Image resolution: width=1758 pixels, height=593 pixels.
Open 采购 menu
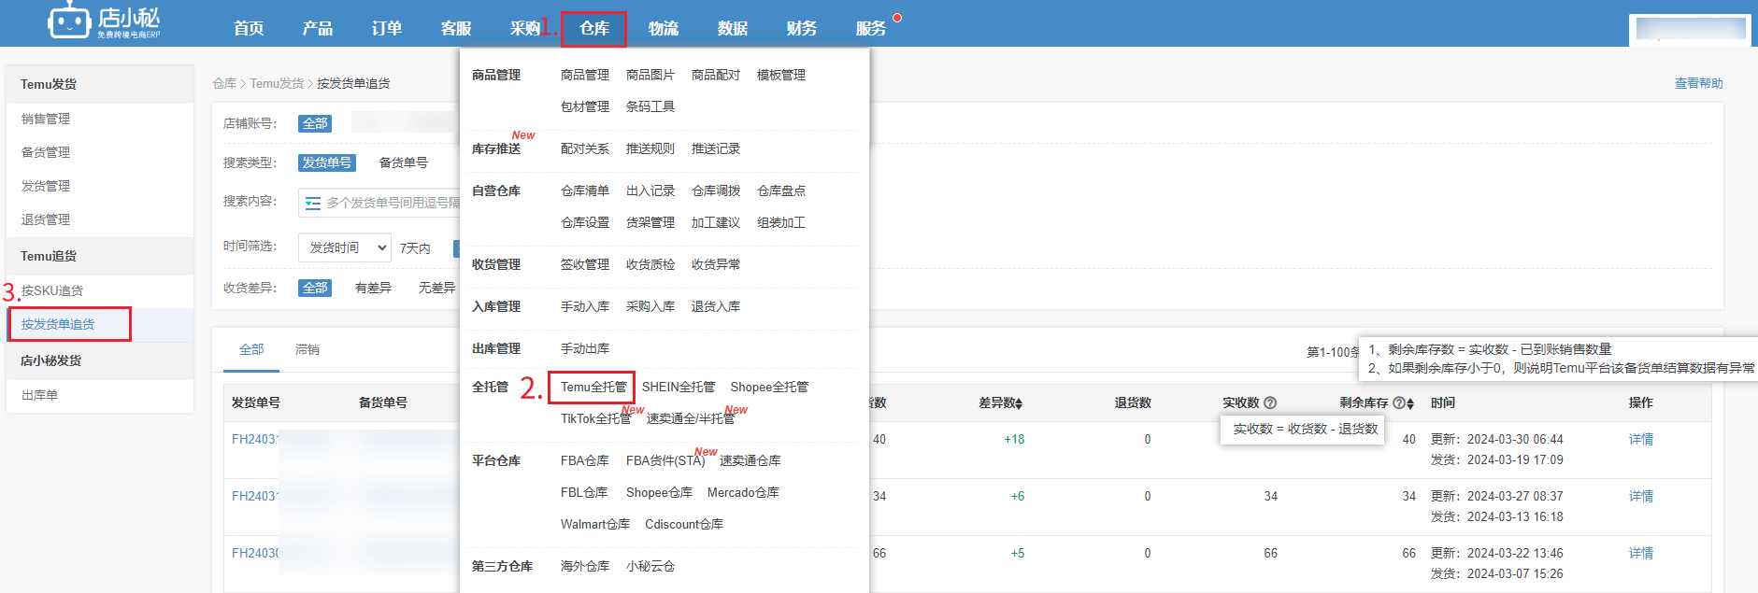pos(525,28)
